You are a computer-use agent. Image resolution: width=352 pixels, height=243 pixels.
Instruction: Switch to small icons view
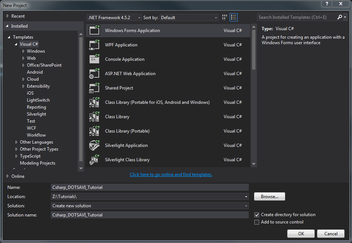point(224,17)
